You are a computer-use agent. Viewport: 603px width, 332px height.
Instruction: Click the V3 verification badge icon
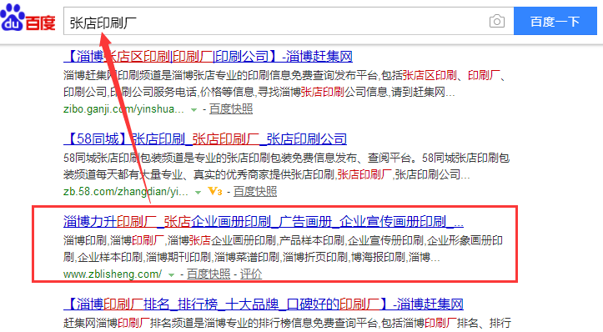(x=214, y=191)
